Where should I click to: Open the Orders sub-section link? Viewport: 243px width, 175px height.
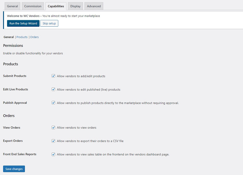pyautogui.click(x=34, y=37)
